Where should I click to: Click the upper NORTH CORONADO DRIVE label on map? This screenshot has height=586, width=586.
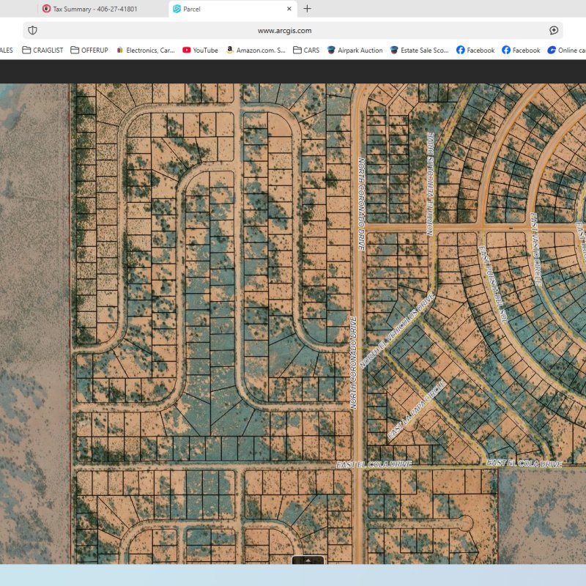[361, 204]
